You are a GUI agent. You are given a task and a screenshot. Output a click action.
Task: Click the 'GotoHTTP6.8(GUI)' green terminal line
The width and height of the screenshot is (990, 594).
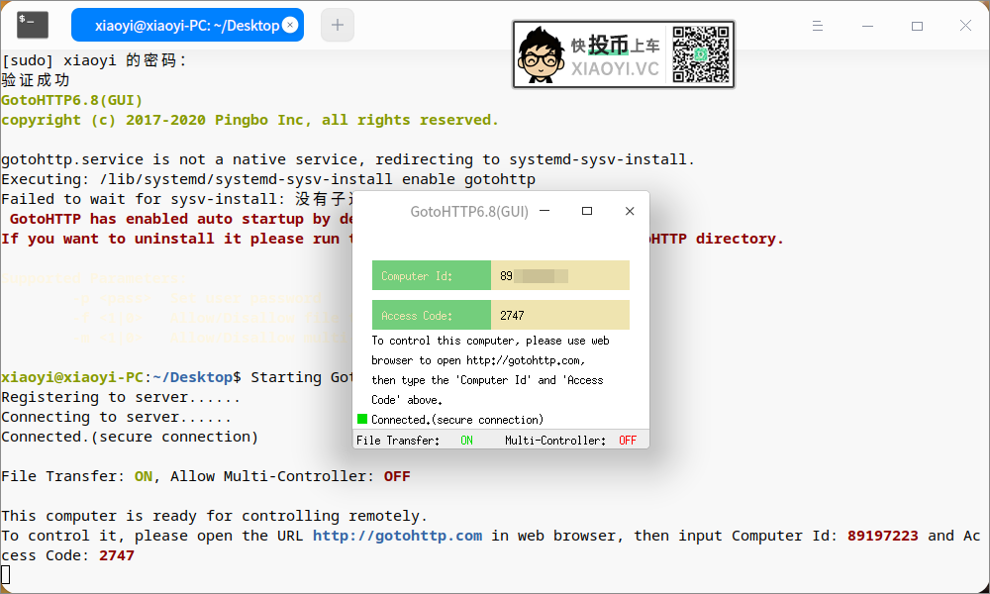72,100
